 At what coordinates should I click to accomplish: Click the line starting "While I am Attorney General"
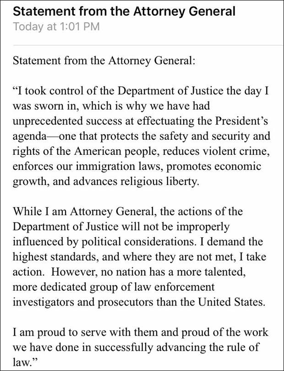point(128,213)
